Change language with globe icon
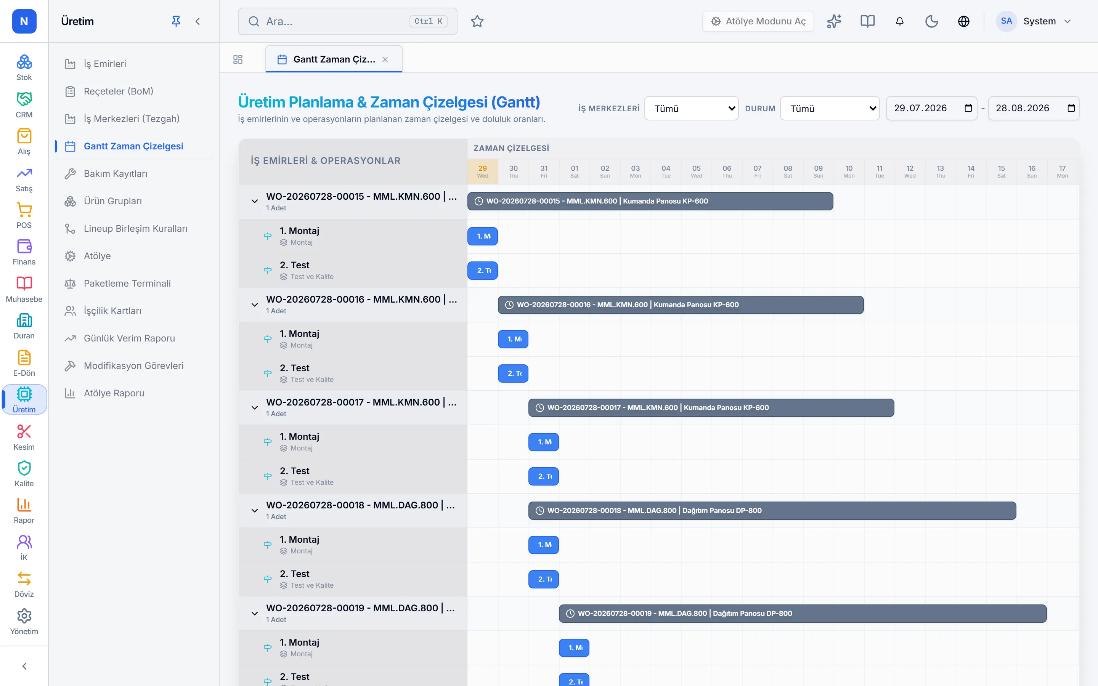The width and height of the screenshot is (1098, 686). click(964, 21)
